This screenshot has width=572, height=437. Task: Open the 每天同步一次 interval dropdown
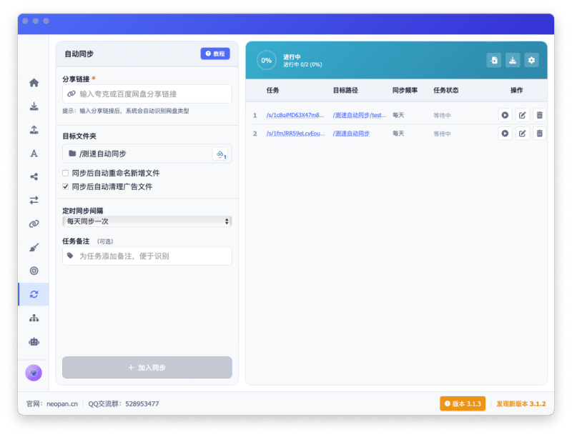coord(147,221)
